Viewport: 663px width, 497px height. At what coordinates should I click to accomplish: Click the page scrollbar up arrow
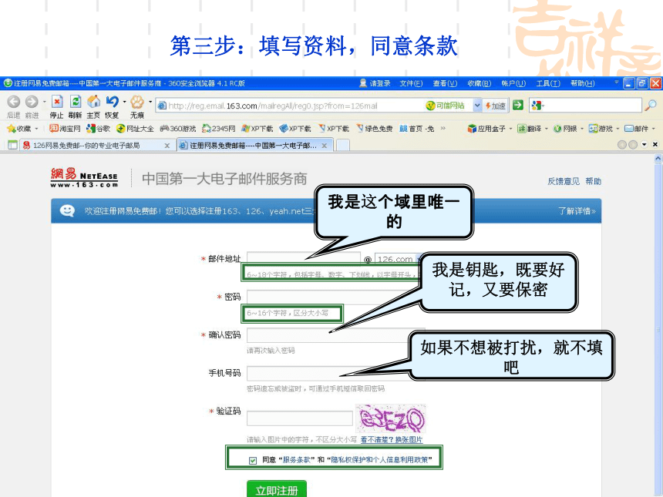658,159
